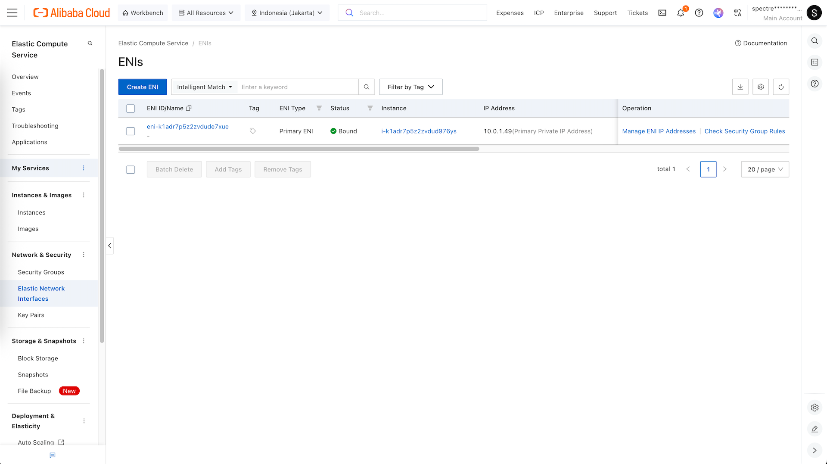This screenshot has width=827, height=464.
Task: Open Manage ENI IP Addresses link
Action: 659,131
